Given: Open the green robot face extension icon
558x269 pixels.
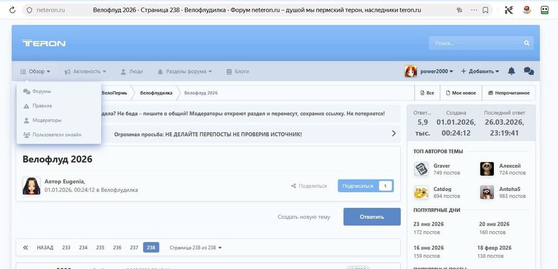Looking at the screenshot, I should point(545,10).
